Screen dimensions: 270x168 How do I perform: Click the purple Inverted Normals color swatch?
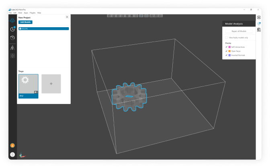(229, 55)
